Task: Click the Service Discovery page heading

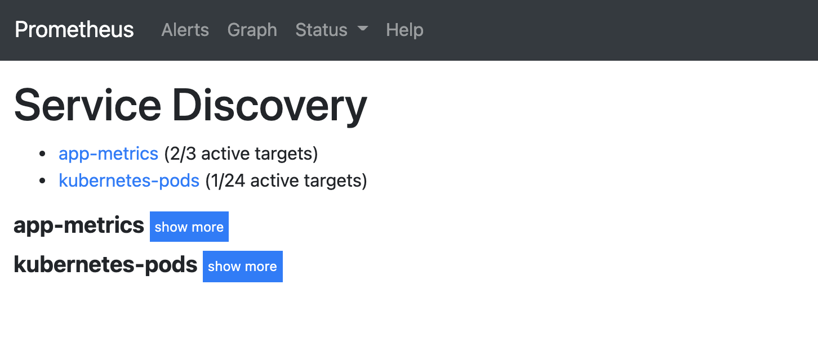Action: [190, 106]
